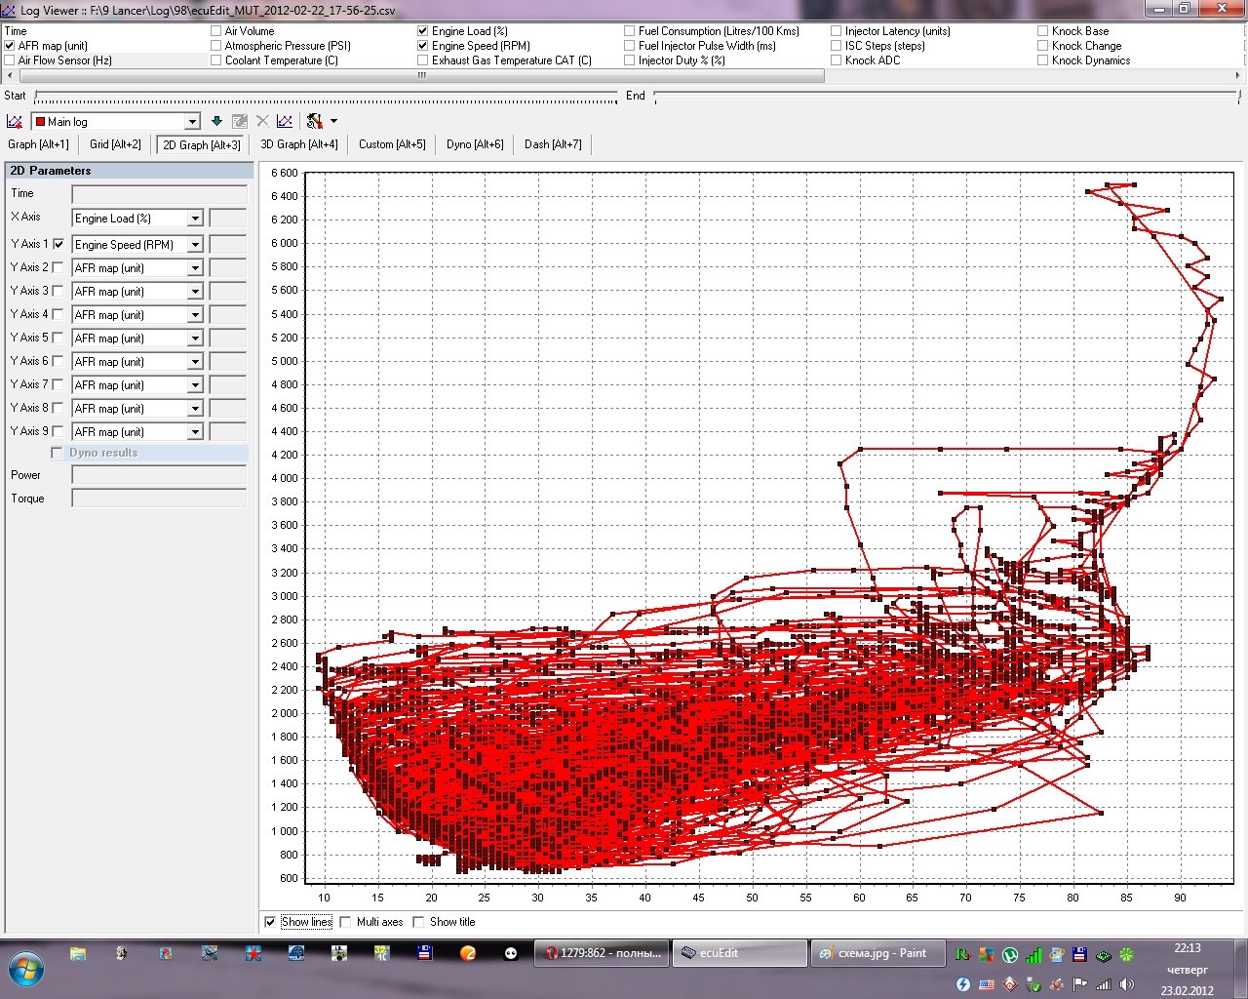Uncheck the Engine Load (%) checkbox
1248x999 pixels.
click(423, 31)
